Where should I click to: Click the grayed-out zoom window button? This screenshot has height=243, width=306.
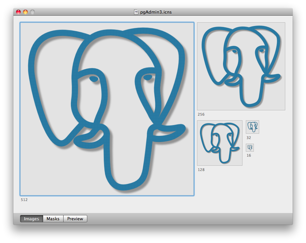pyautogui.click(x=32, y=12)
